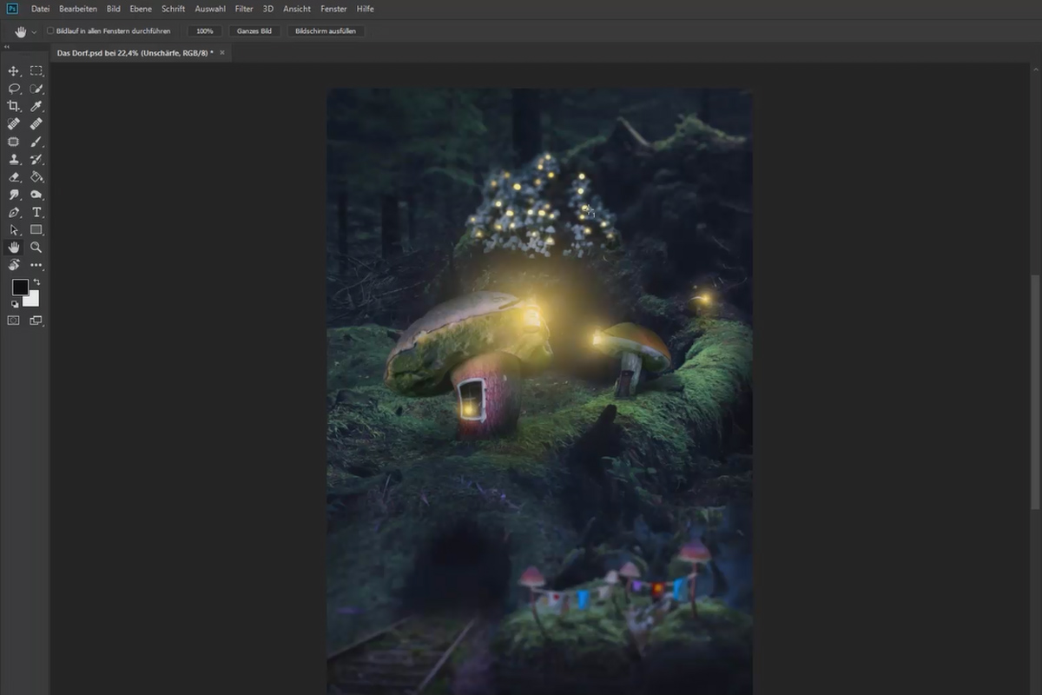Select the History Brush tool
The image size is (1042, 695).
coord(36,159)
